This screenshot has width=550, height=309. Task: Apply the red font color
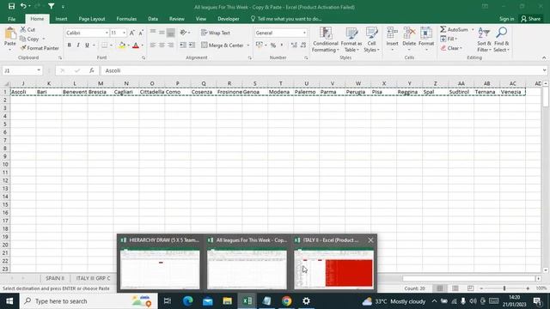[136, 45]
